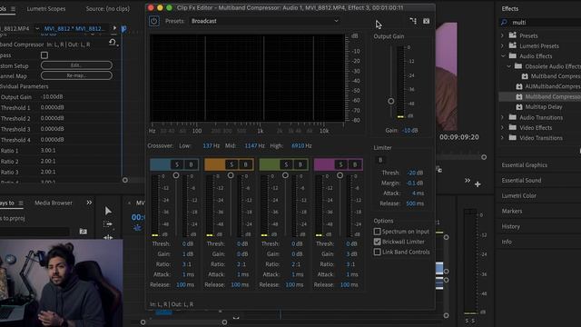Viewport: 581px width, 327px height.
Task: Toggle the Bypass checkbox in Effect Controls
Action: [44, 55]
